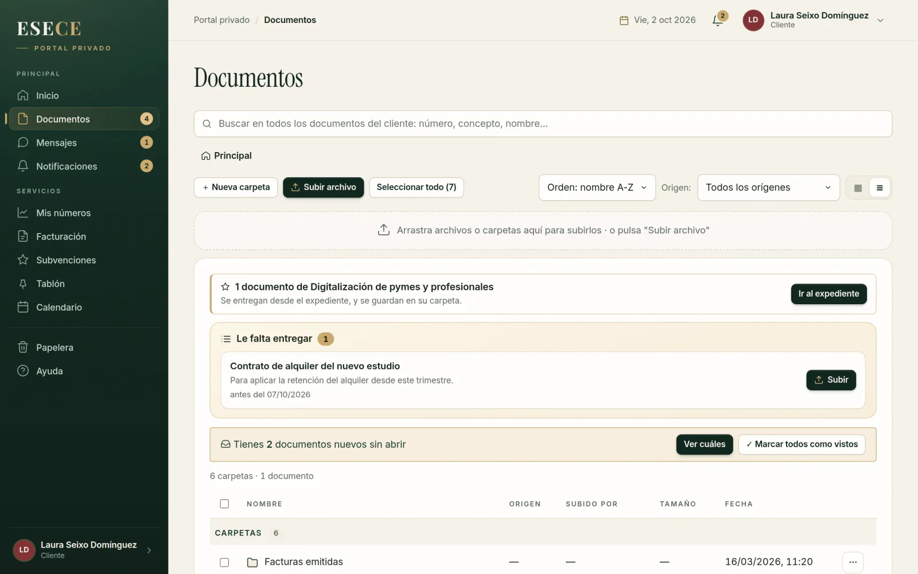
Task: Open the Orden: nombre A-Z dropdown
Action: 597,188
